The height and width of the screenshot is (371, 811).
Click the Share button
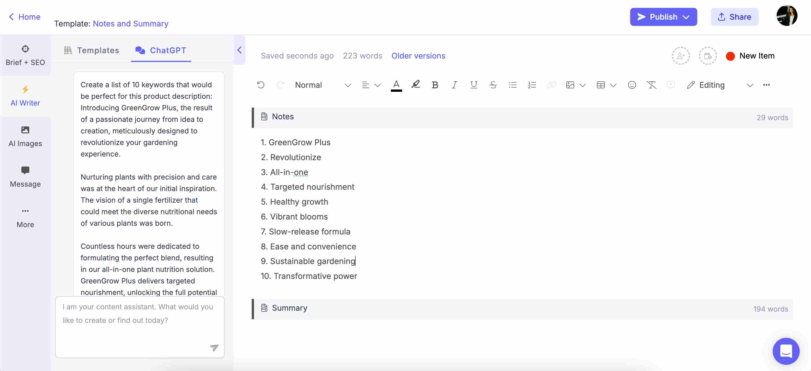click(x=734, y=17)
